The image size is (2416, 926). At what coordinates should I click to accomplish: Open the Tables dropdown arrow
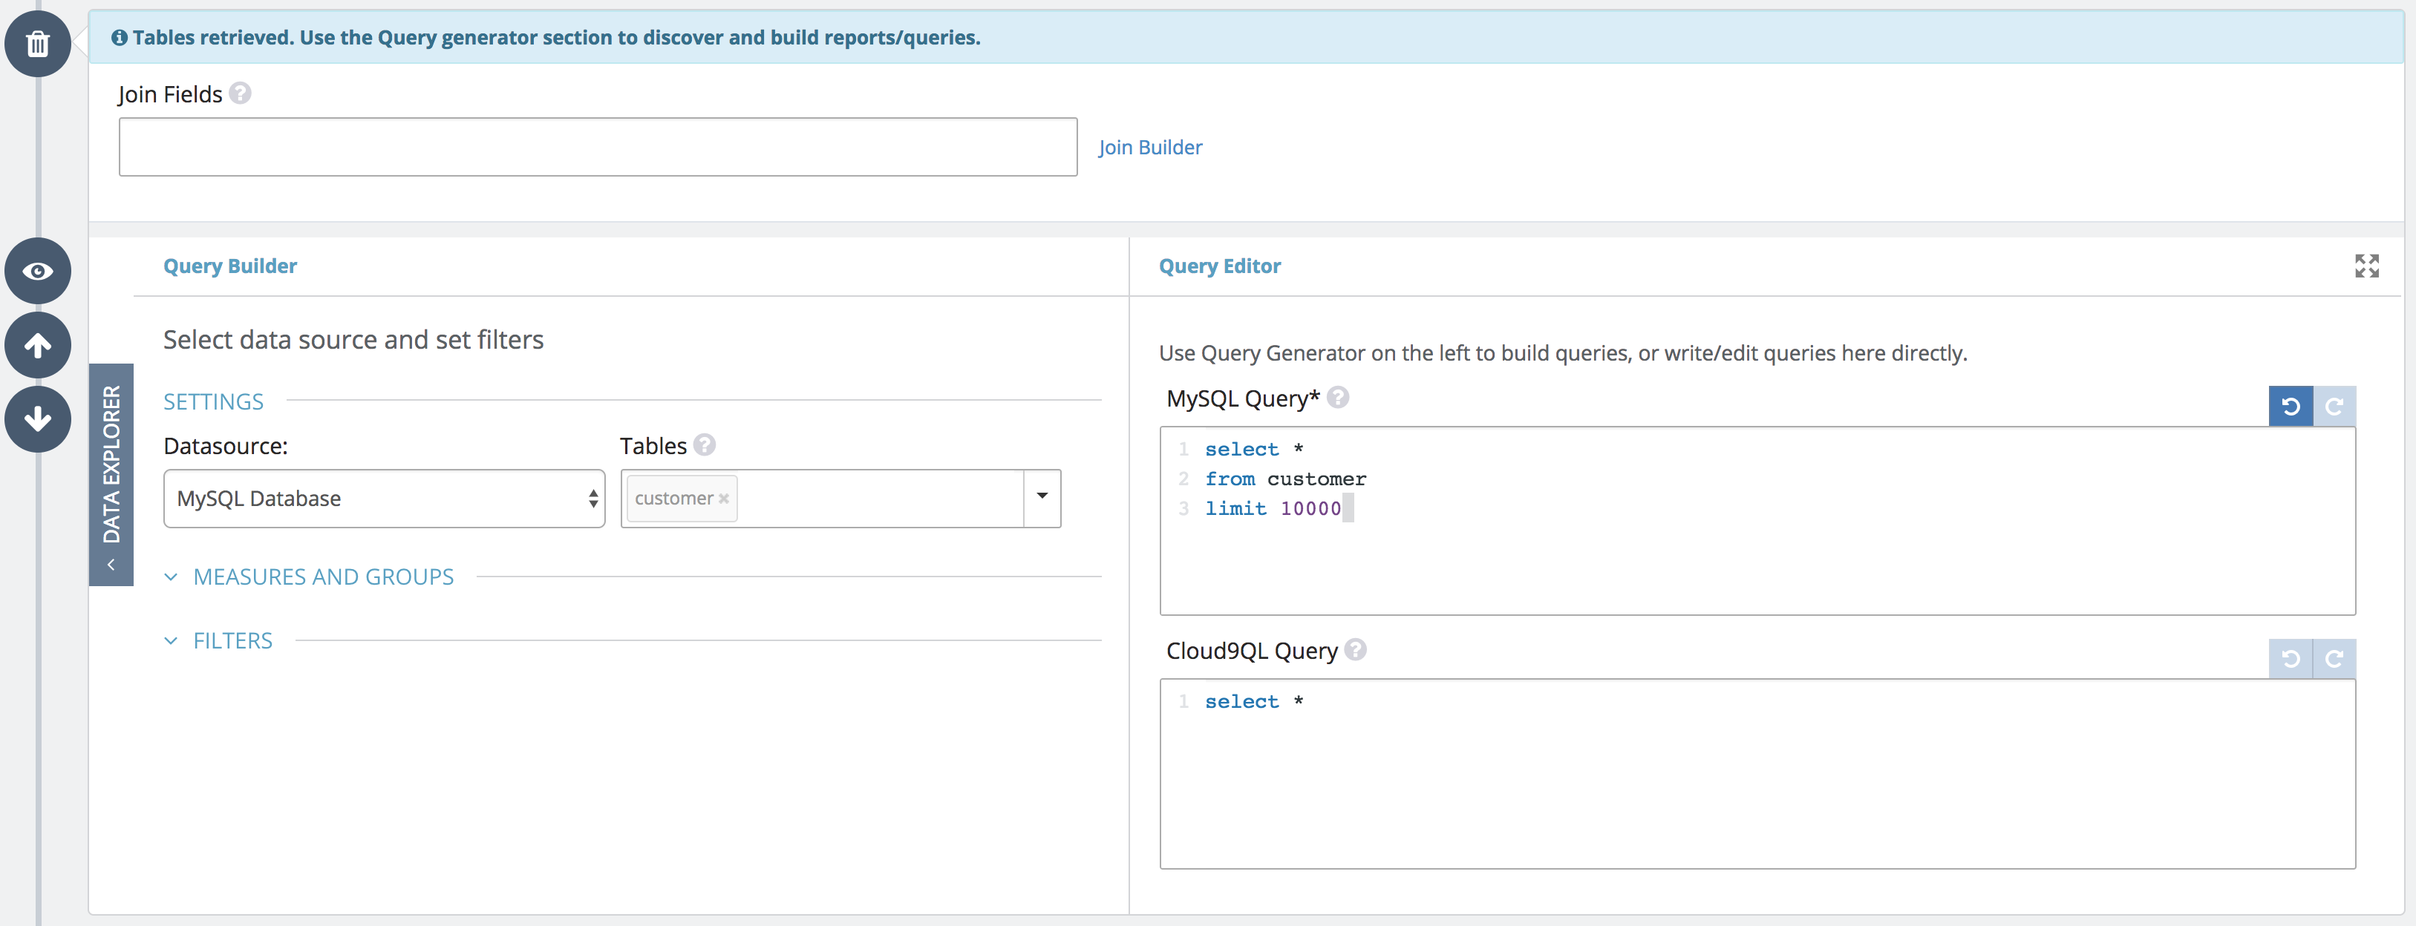(x=1041, y=498)
